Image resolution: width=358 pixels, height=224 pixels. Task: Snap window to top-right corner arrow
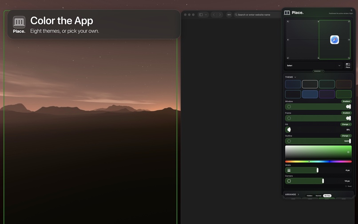[x=349, y=21]
